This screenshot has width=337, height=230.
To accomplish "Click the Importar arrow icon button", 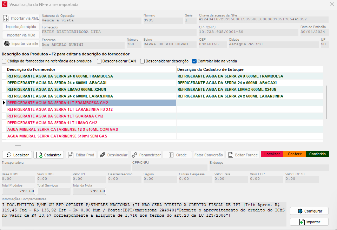I will pos(302,222).
